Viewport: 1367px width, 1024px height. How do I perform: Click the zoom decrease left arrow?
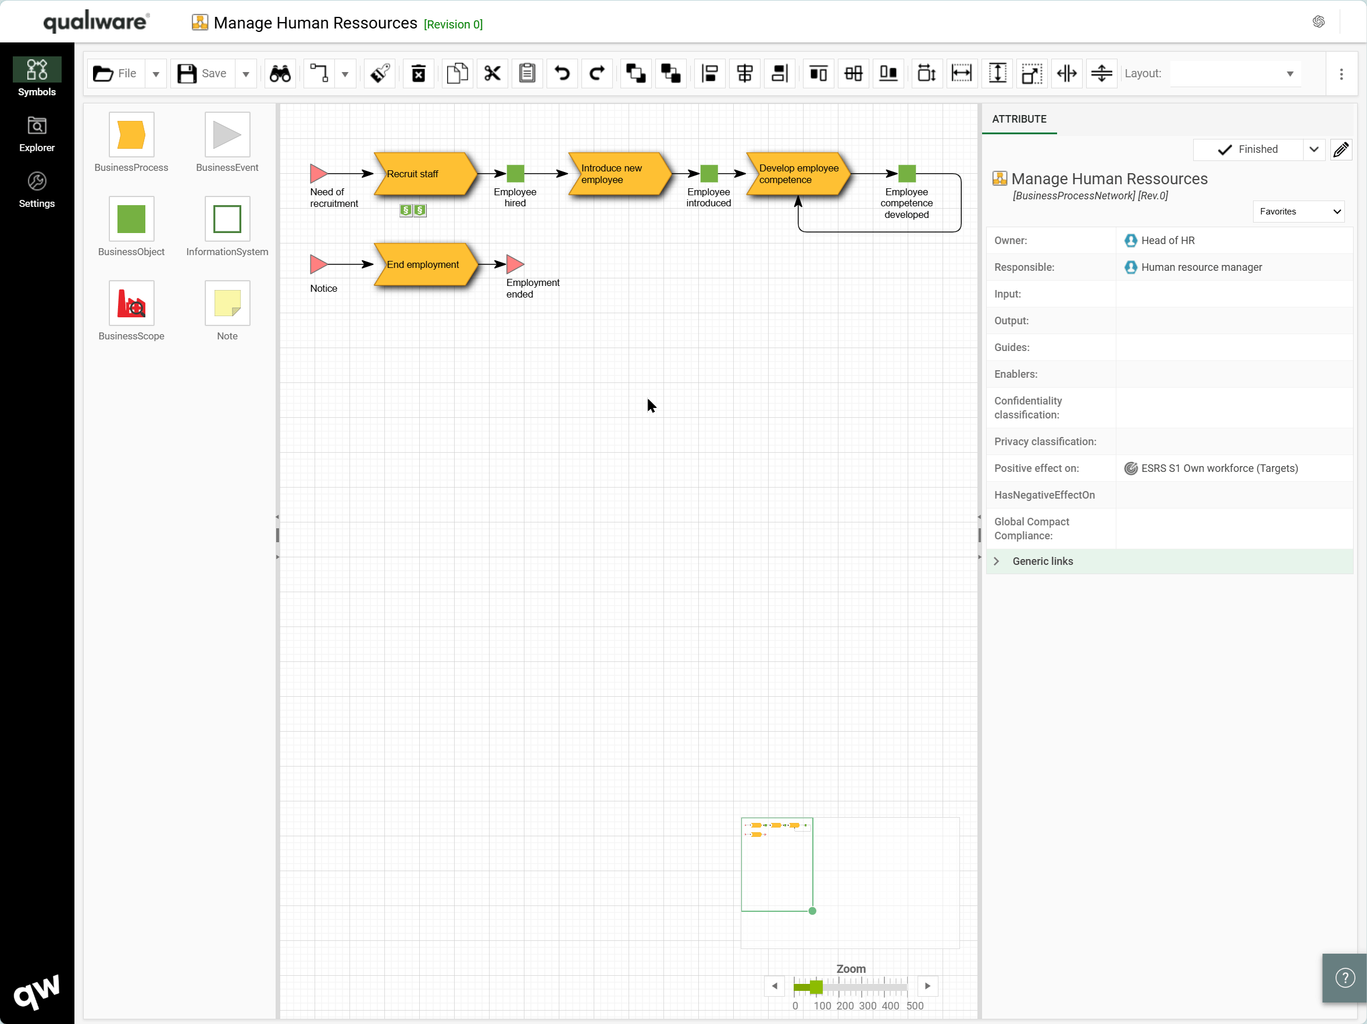(x=774, y=986)
